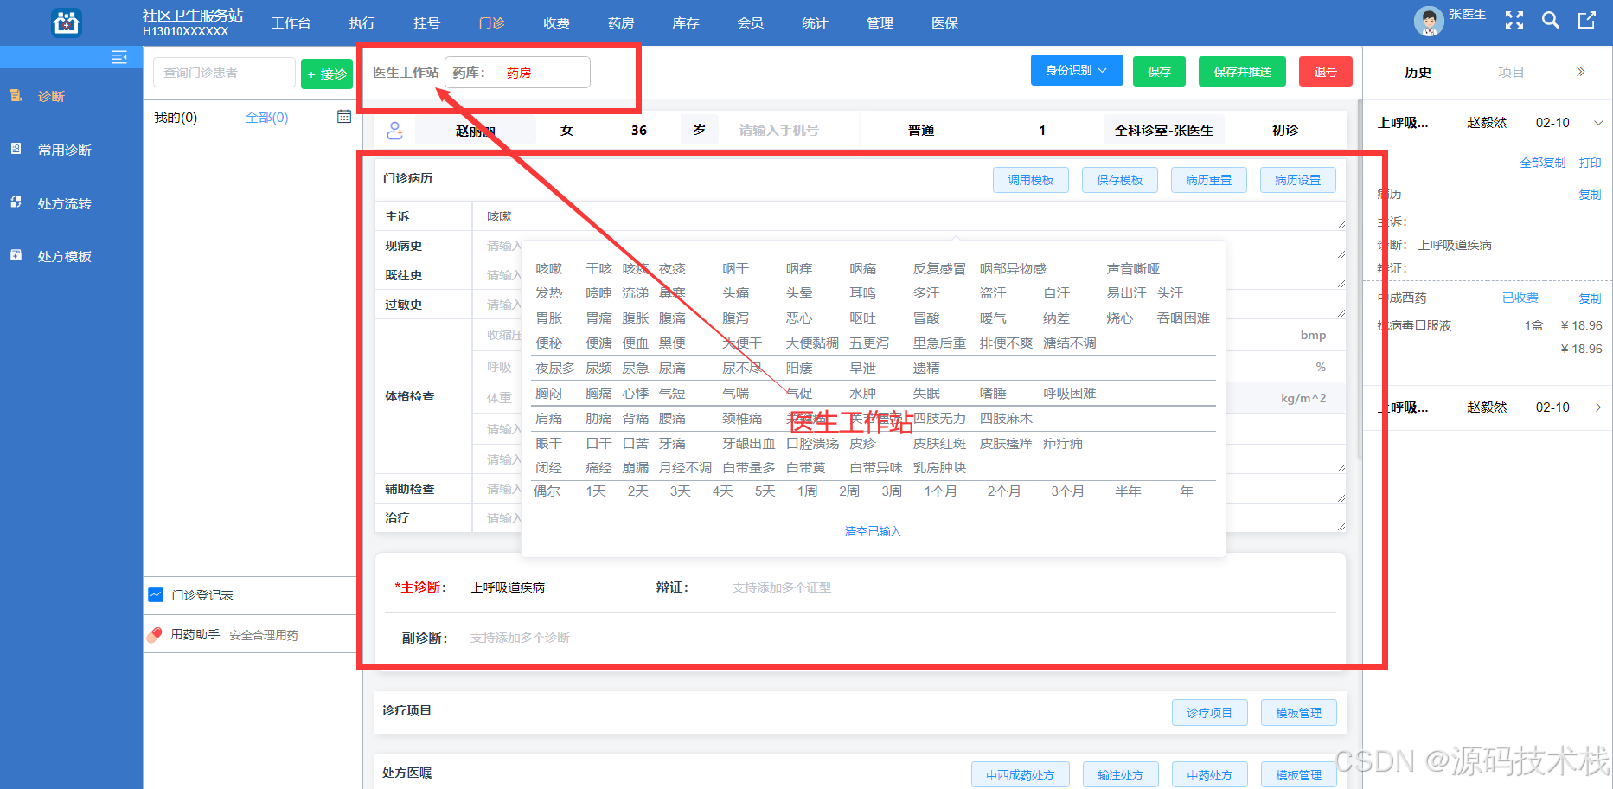Select symptom 声音嘶哑 in the popup
The image size is (1613, 789).
pyautogui.click(x=1133, y=269)
